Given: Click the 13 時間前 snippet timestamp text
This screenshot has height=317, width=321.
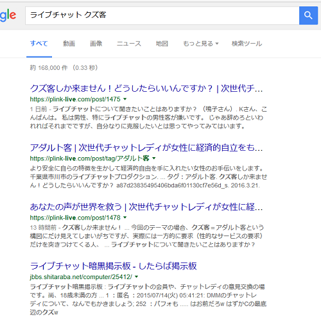Looking at the screenshot, I should point(43,227).
